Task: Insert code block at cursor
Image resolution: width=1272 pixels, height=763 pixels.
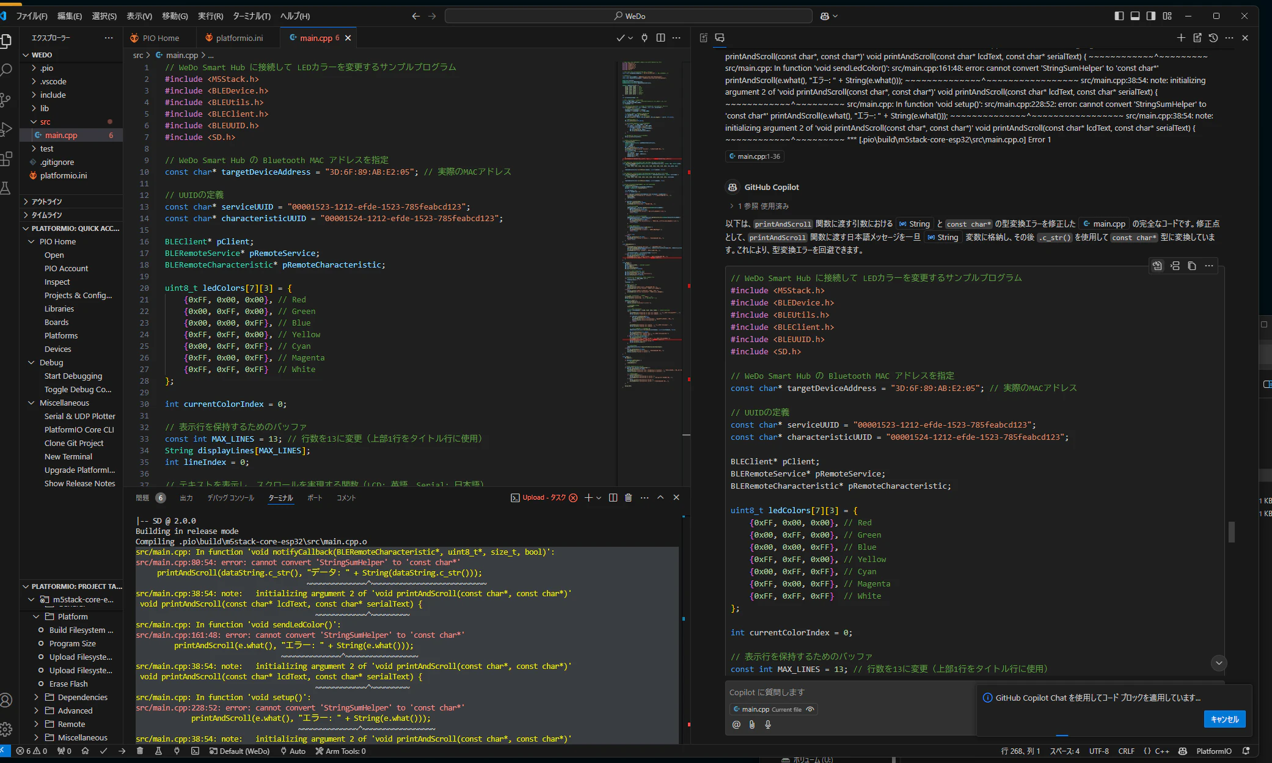Action: click(1175, 266)
